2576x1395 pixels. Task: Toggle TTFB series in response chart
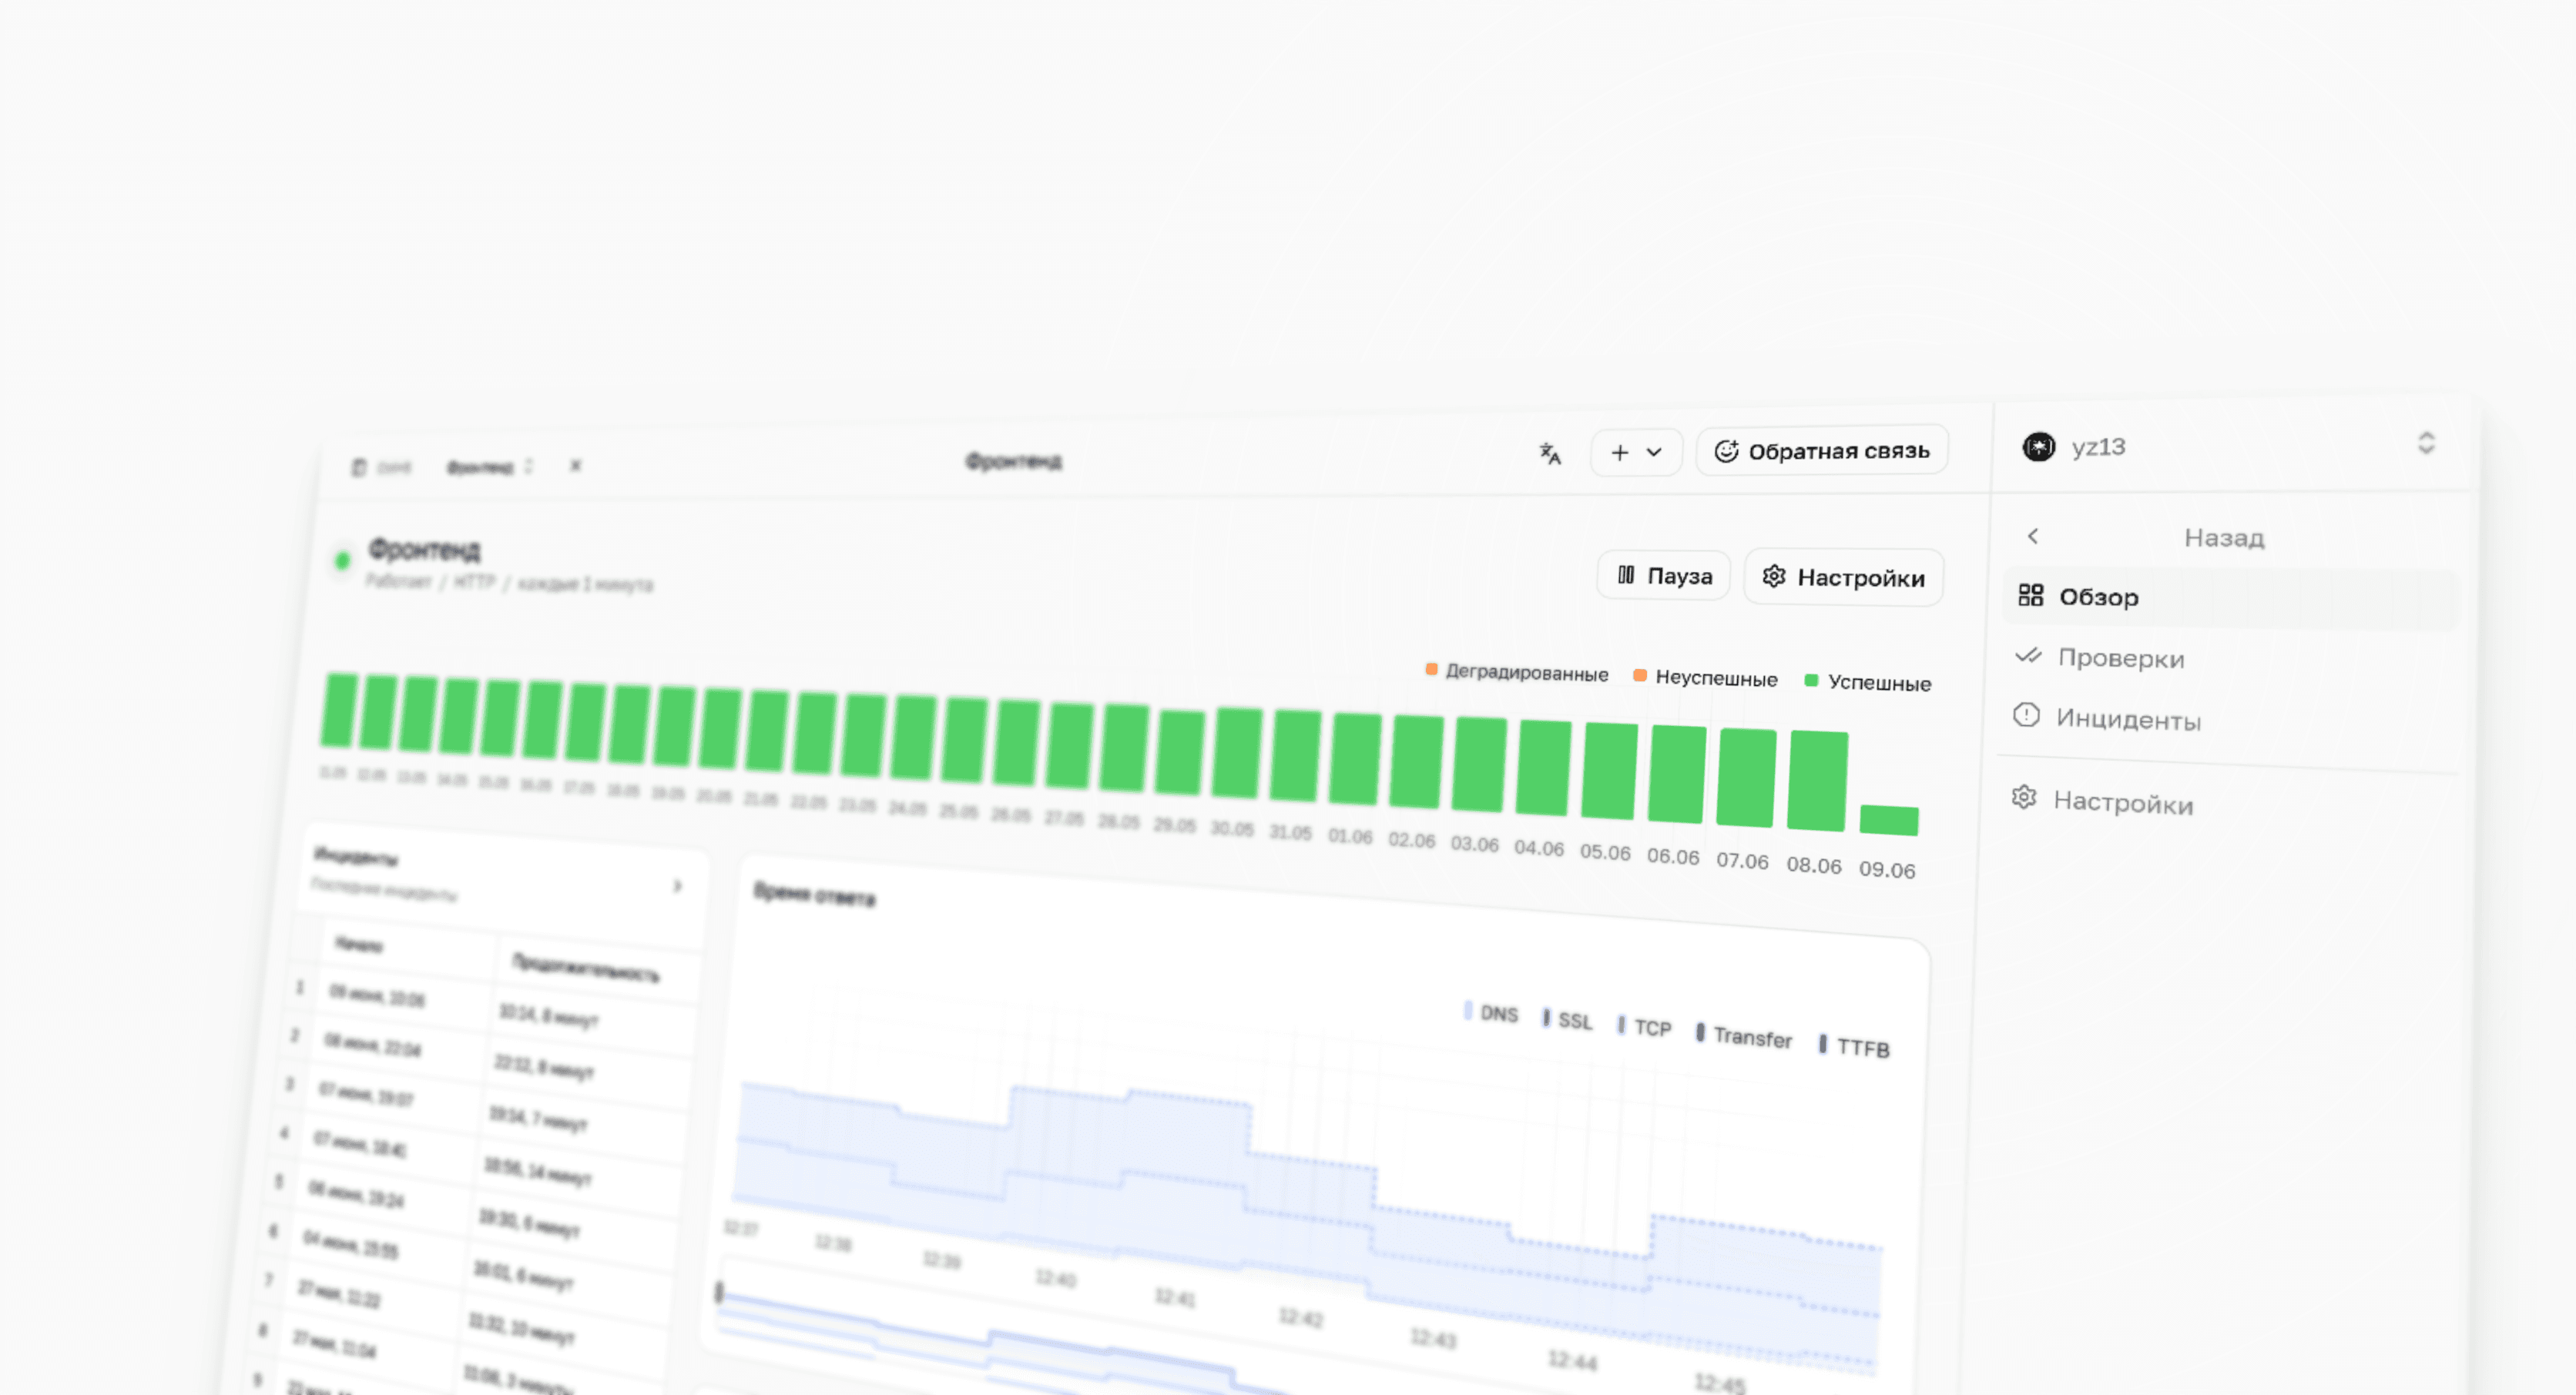tap(1854, 1046)
